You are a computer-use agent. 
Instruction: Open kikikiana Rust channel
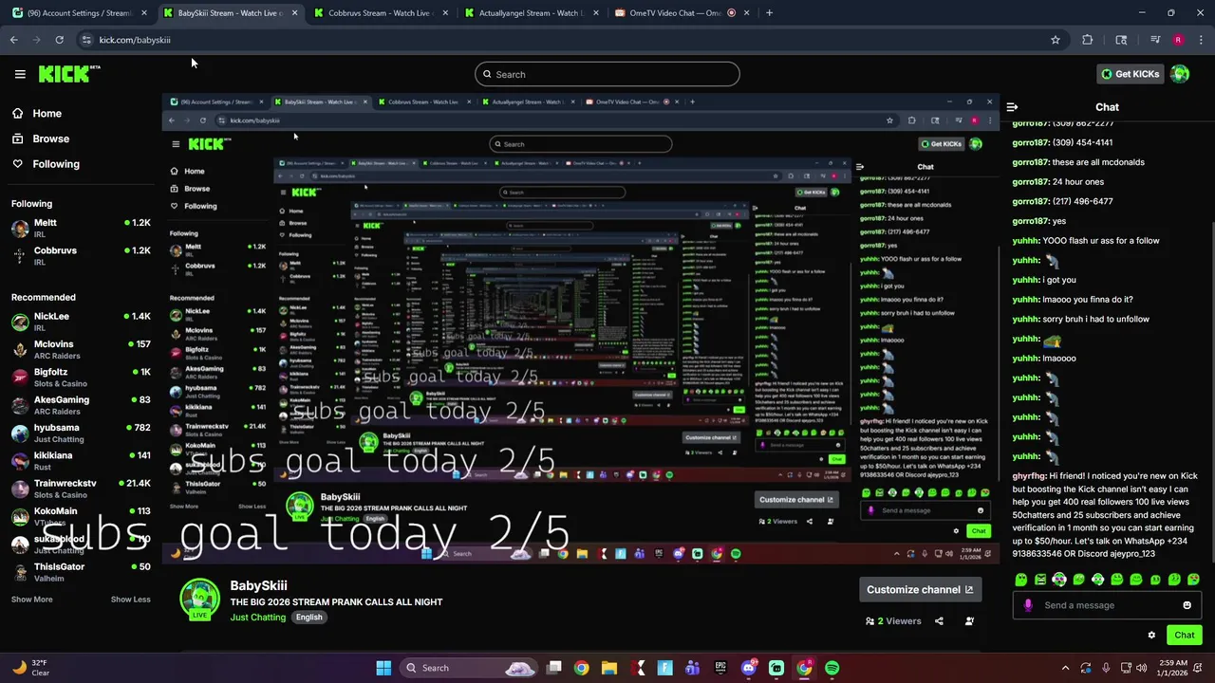tap(81, 460)
